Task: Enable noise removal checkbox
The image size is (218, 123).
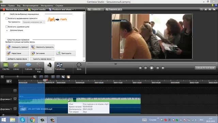Action: (6, 27)
